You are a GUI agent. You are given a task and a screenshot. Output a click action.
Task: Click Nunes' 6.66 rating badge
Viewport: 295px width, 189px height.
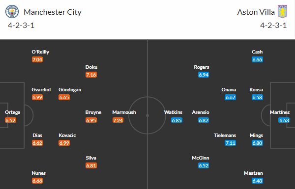coord(37,181)
